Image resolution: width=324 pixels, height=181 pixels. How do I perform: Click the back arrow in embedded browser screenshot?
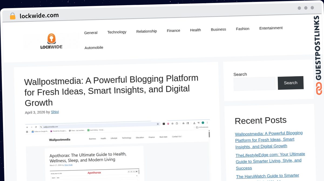[x=27, y=127]
